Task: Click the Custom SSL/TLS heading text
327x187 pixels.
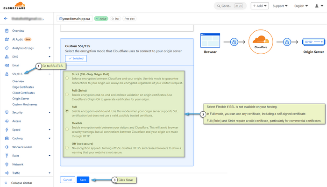Action: click(x=78, y=46)
